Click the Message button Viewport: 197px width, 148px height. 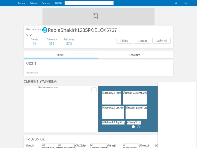142,41
